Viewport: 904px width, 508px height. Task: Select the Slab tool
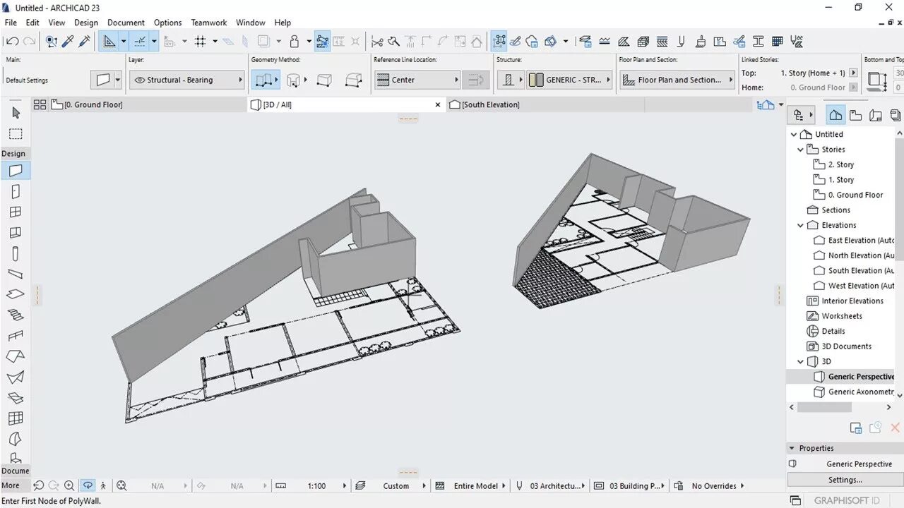pos(16,294)
